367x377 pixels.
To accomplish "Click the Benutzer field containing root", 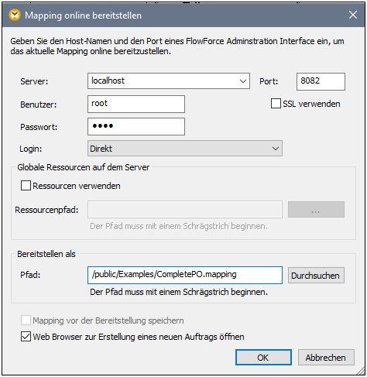I will point(136,104).
